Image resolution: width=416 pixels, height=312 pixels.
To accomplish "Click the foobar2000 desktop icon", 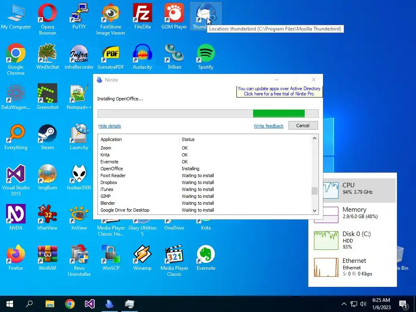I will pos(79,177).
